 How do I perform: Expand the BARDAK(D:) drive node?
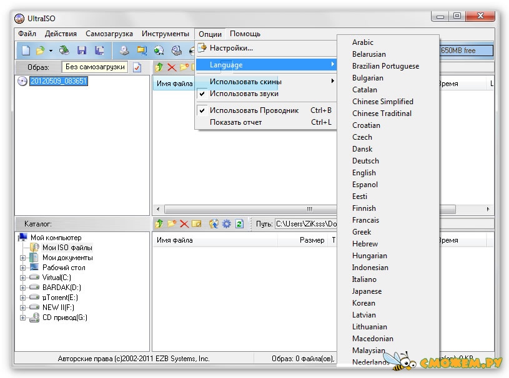22,288
